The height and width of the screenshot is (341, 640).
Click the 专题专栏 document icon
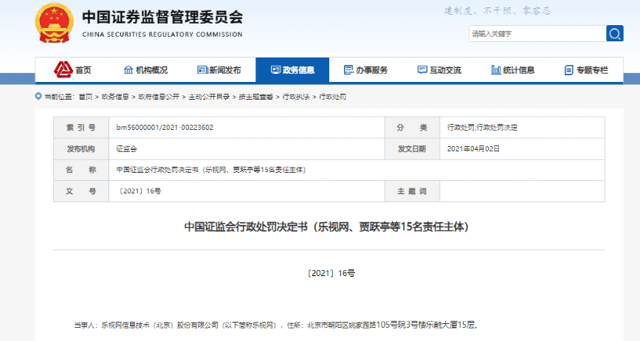568,70
